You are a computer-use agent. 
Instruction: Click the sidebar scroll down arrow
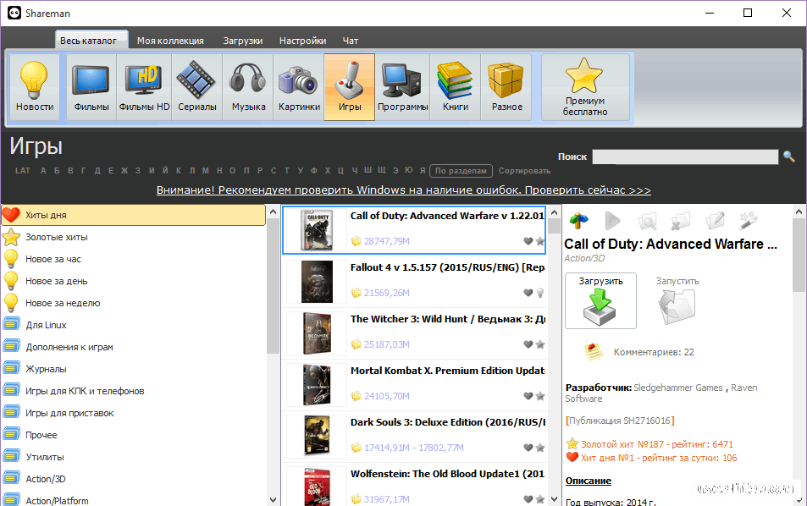[x=273, y=499]
